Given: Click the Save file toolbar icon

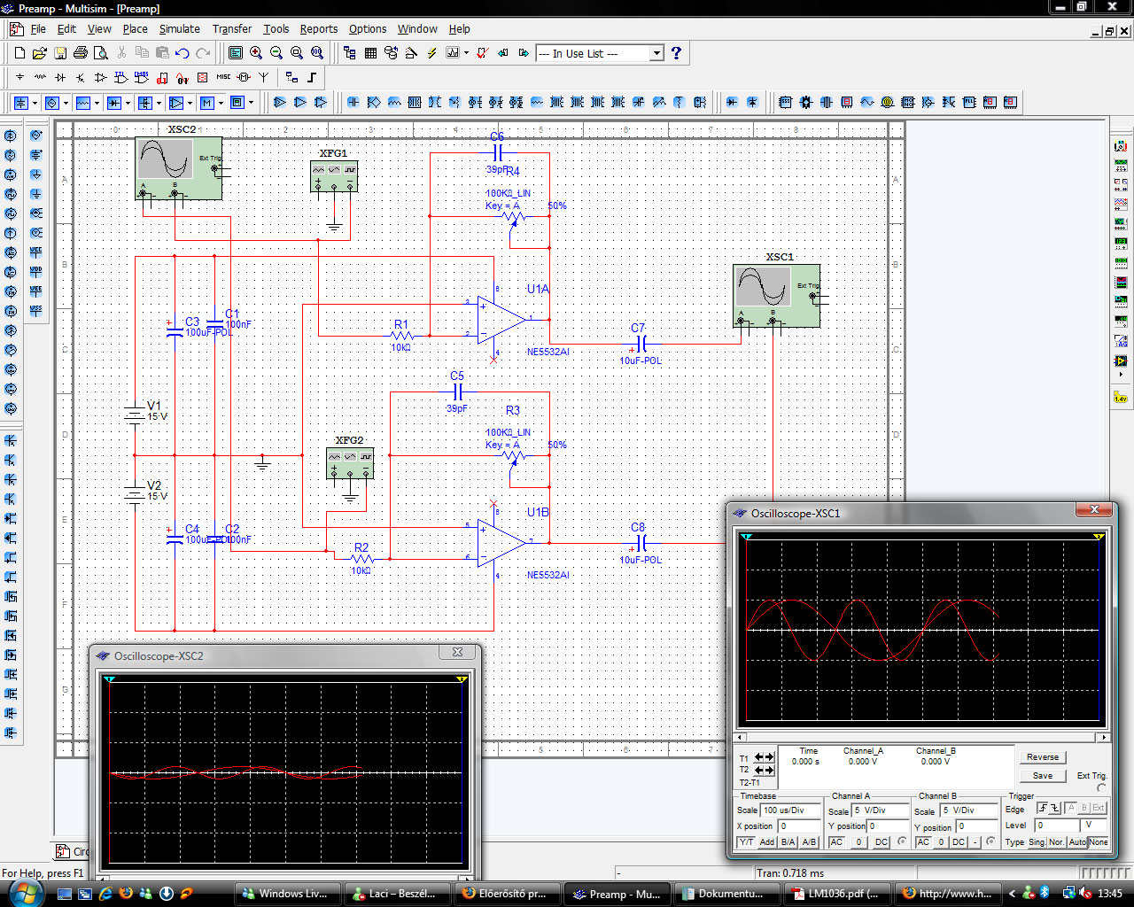Looking at the screenshot, I should click(60, 53).
